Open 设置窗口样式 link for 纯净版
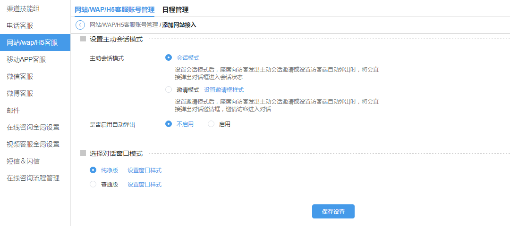 [x=144, y=170]
